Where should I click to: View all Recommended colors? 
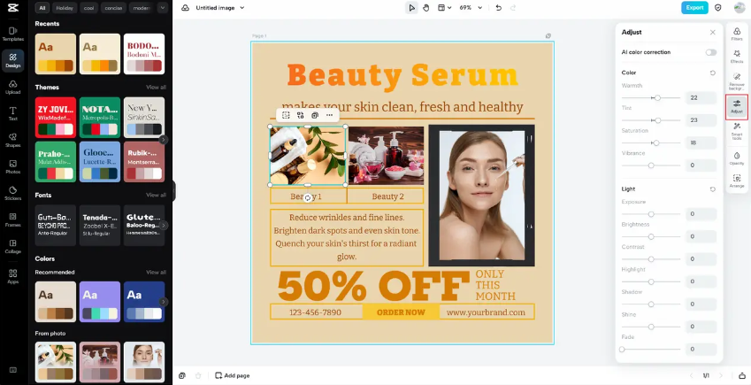157,273
